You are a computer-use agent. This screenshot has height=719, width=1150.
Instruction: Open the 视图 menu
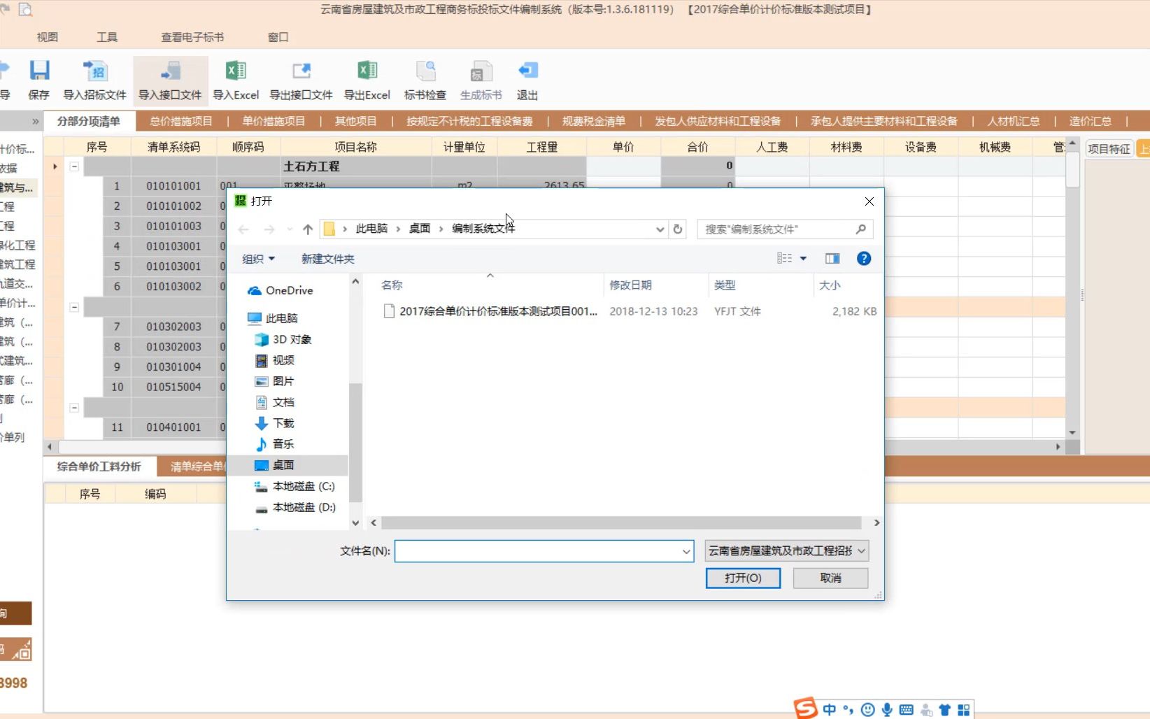(48, 37)
